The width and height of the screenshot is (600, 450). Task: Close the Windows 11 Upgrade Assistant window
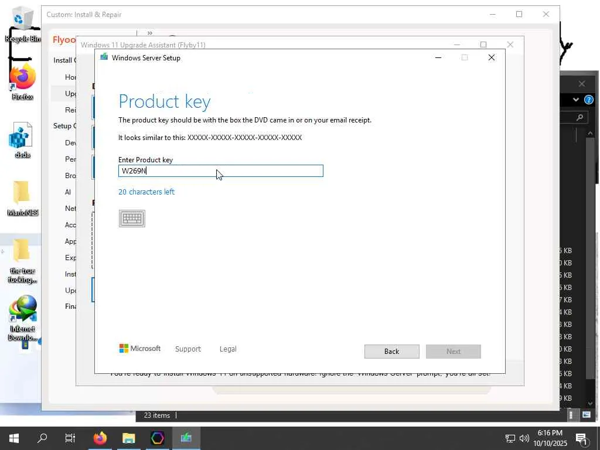click(x=510, y=45)
